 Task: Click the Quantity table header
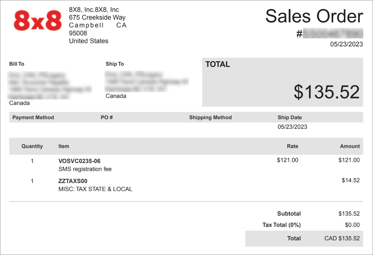32,146
